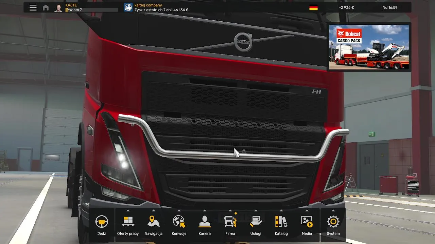
Task: Open the KAJTE driver avatar profile
Action: point(58,7)
